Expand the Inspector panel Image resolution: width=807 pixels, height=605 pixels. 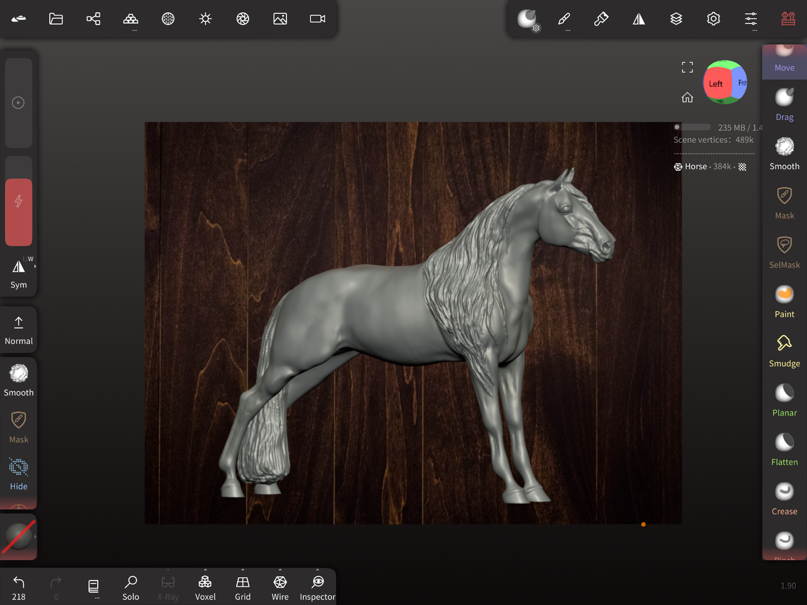point(317,570)
